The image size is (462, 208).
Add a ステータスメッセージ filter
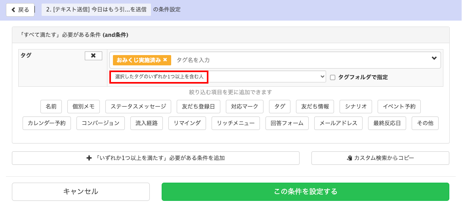click(138, 107)
